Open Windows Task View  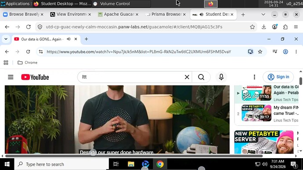(x=116, y=164)
